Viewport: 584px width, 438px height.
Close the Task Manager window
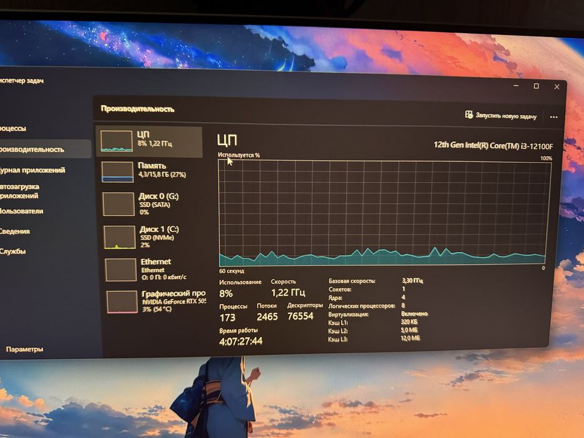tap(557, 86)
